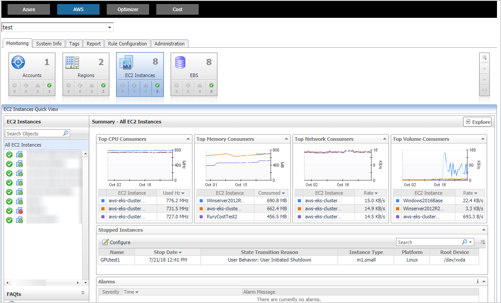Switch to the Rule Configuration tab
Screen dimensions: 501x303
coord(127,44)
